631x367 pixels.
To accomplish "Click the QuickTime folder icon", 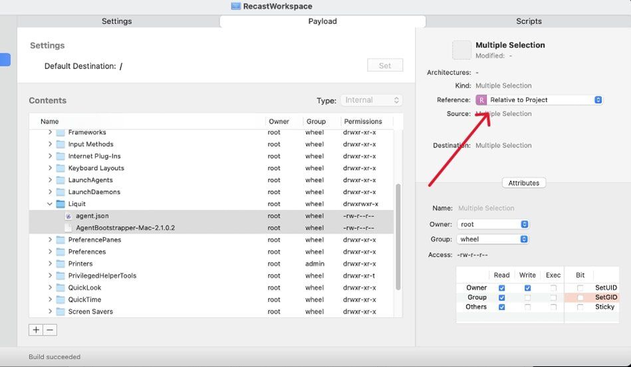I will coord(61,299).
